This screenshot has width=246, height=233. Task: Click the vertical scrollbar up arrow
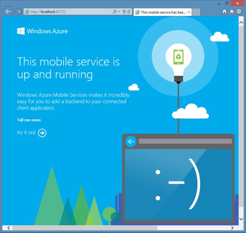241,23
